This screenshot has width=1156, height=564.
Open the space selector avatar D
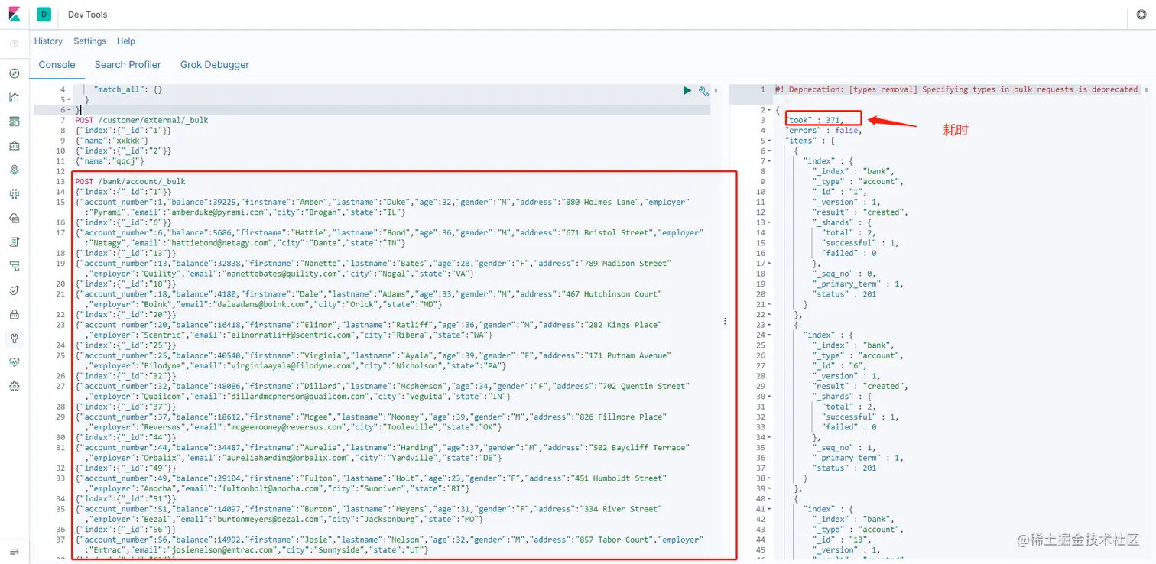(44, 15)
